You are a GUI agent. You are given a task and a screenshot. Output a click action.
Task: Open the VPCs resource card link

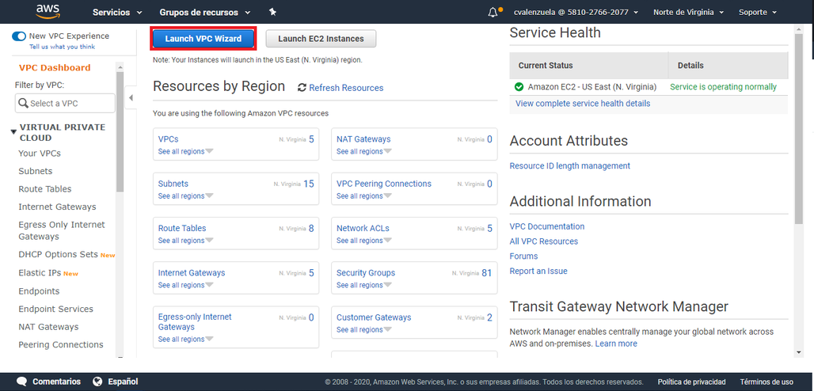[x=168, y=139]
